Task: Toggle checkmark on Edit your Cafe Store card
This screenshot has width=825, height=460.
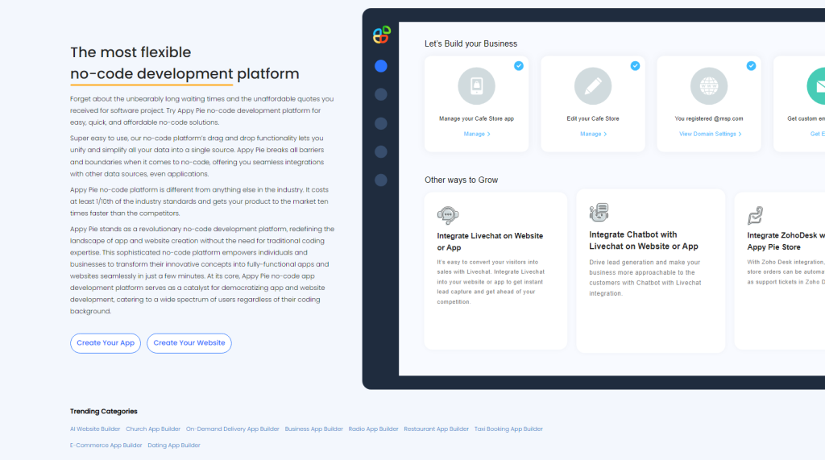Action: tap(635, 66)
